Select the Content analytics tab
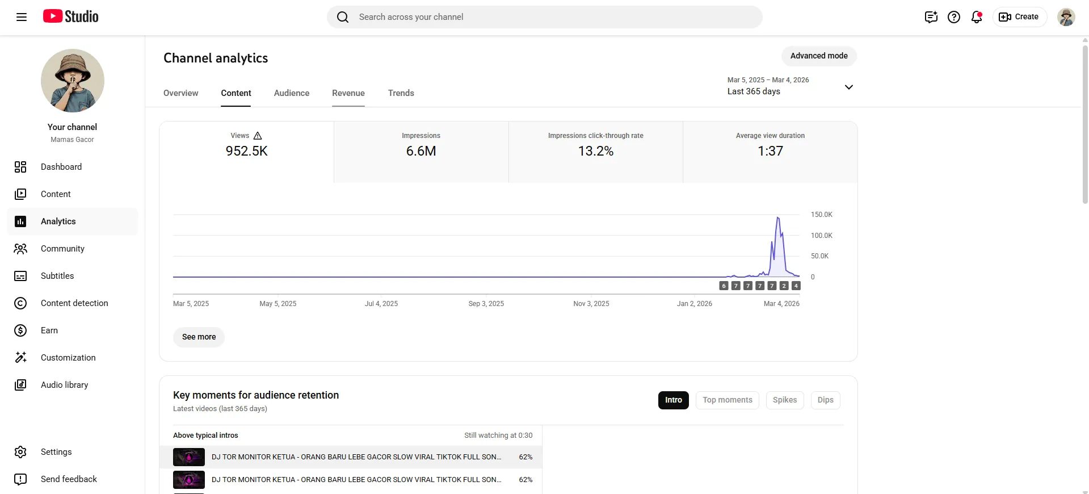The image size is (1089, 494). click(236, 93)
